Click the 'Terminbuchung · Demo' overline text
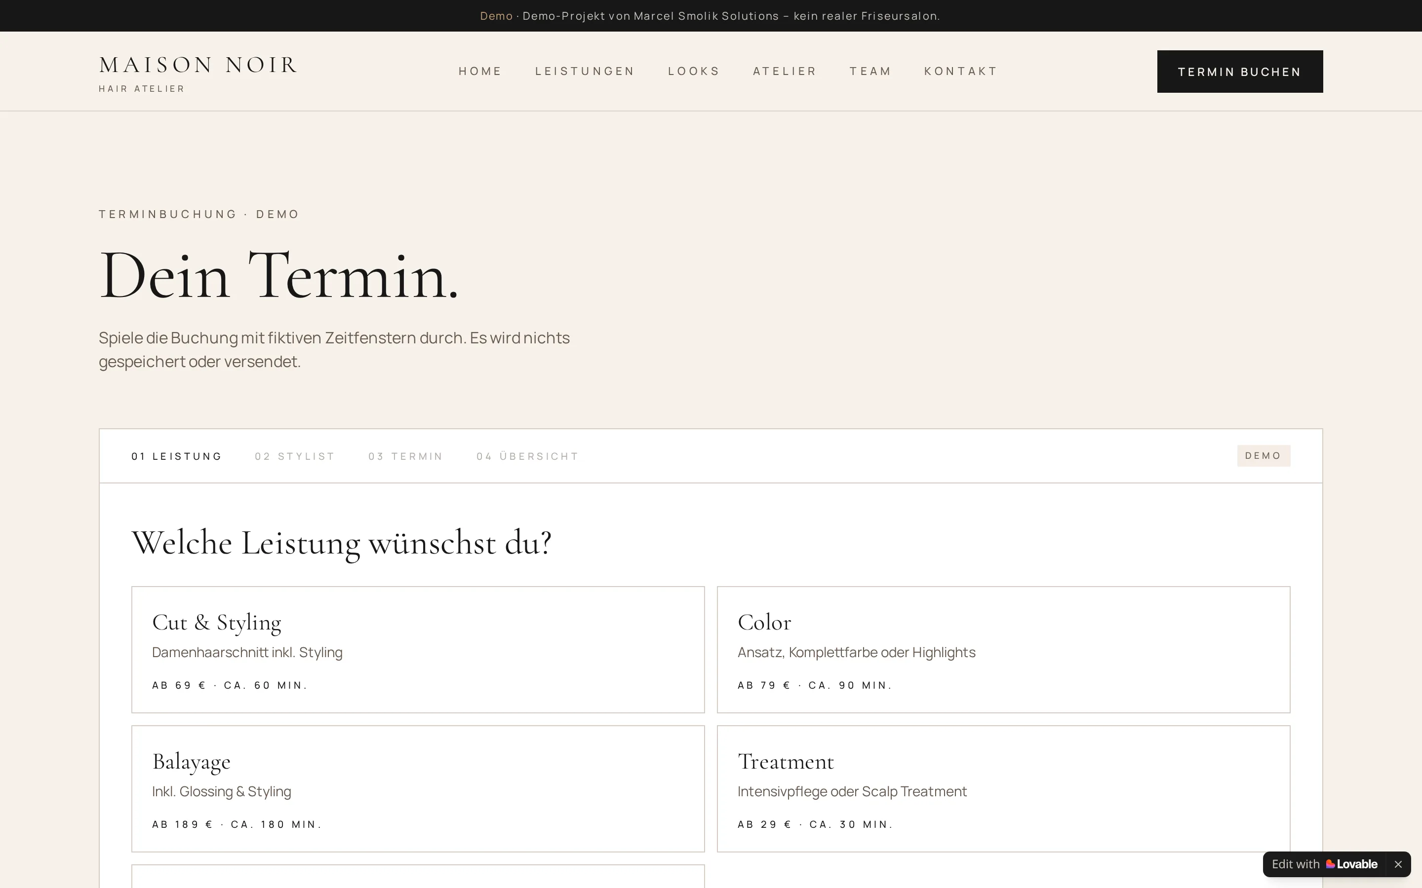 point(198,214)
